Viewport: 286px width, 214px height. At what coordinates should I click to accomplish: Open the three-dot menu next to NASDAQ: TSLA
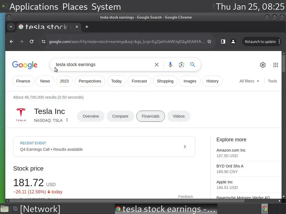click(x=67, y=120)
